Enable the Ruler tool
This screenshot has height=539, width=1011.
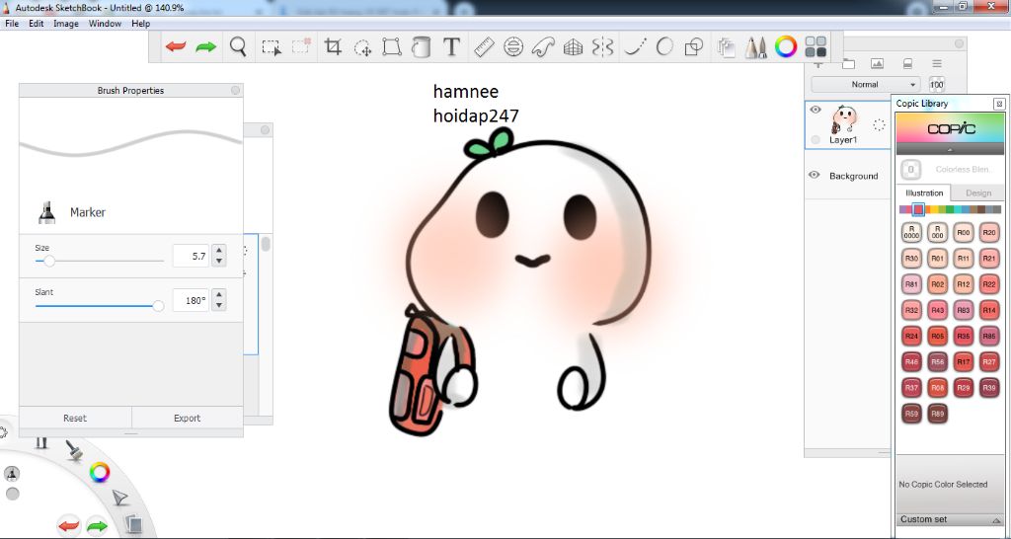coord(484,46)
